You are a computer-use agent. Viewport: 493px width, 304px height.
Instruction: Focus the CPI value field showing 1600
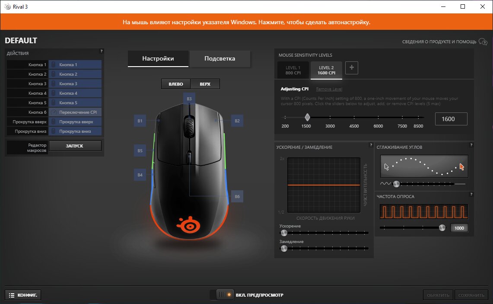[451, 119]
